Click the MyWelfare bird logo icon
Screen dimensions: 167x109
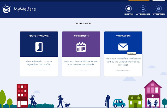[7, 9]
